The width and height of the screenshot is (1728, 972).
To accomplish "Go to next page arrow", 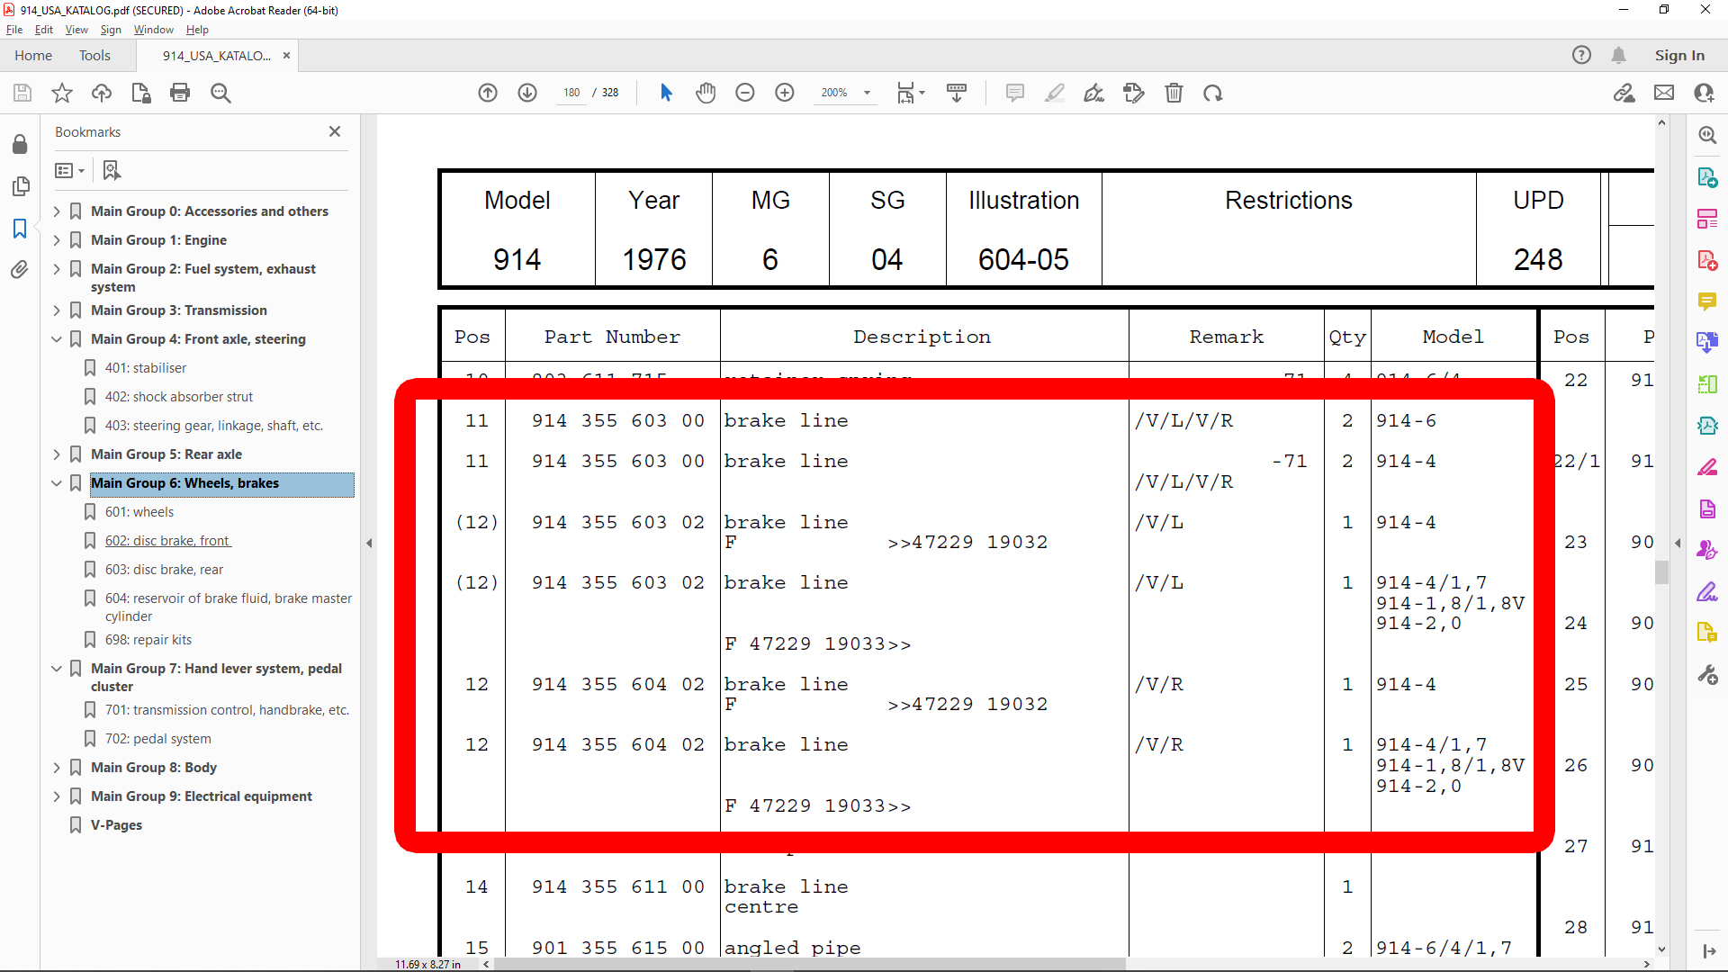I will coord(527,93).
